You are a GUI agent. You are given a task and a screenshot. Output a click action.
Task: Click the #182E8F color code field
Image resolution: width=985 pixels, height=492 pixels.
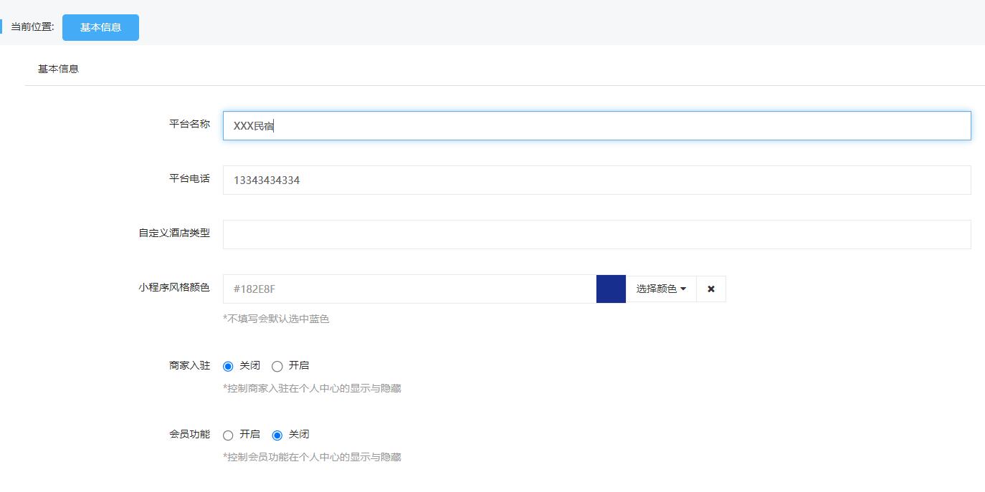point(409,289)
